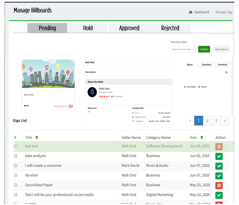
Task: Click the action icon in the test test row
Action: point(219,146)
